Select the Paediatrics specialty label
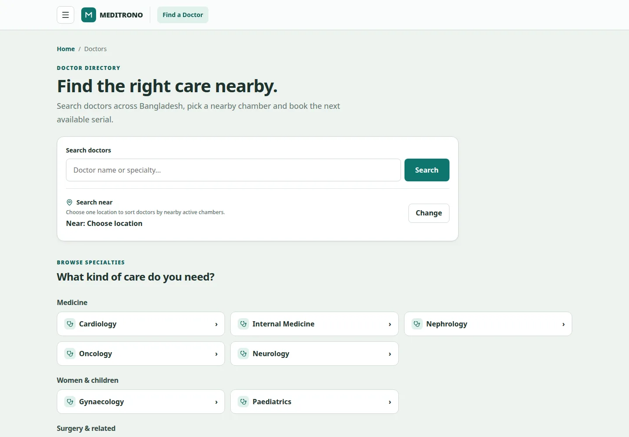The image size is (629, 437). click(272, 402)
